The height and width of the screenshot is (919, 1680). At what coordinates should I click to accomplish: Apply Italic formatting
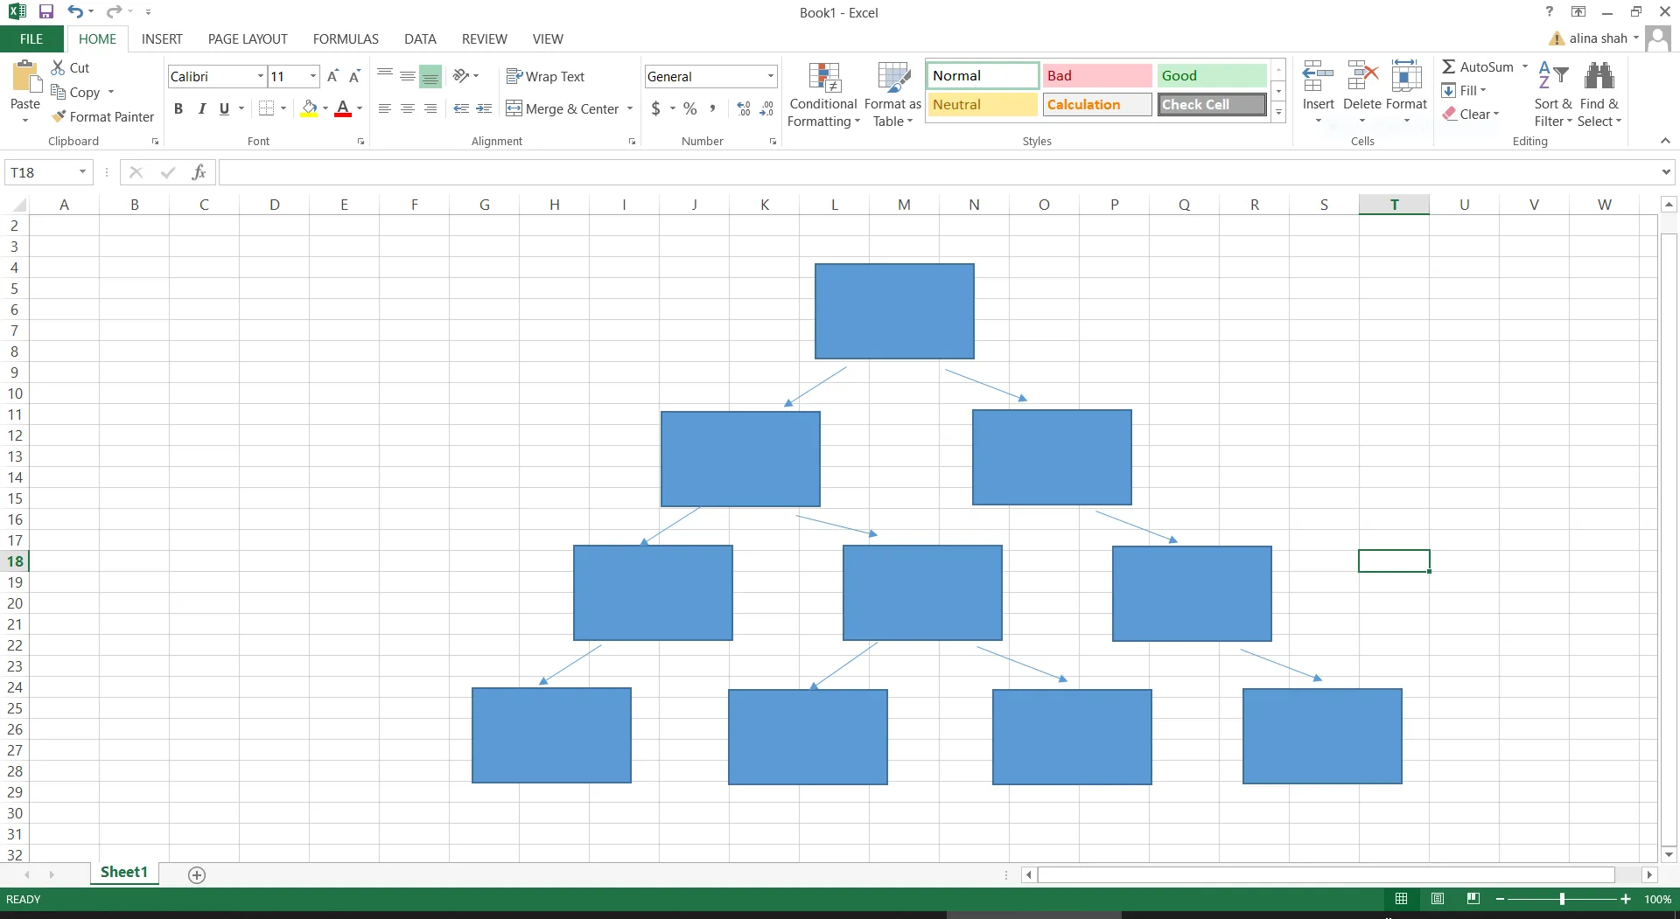pyautogui.click(x=202, y=108)
